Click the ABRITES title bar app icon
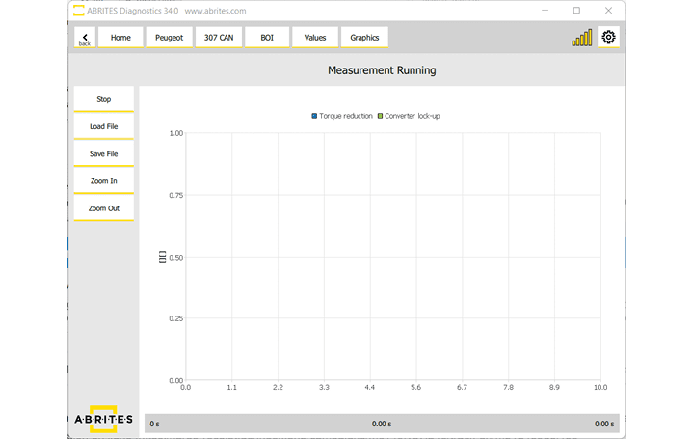This screenshot has height=439, width=693. pyautogui.click(x=78, y=11)
